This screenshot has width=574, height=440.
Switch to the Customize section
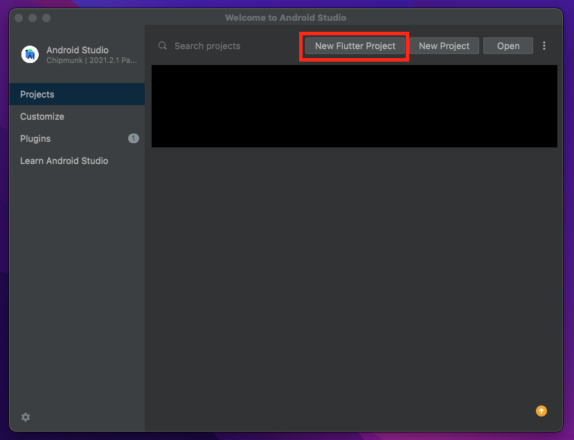pos(77,117)
